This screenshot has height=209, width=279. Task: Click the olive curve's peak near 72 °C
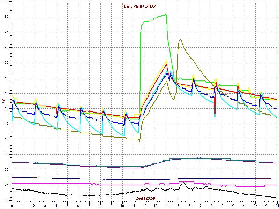coord(180,40)
